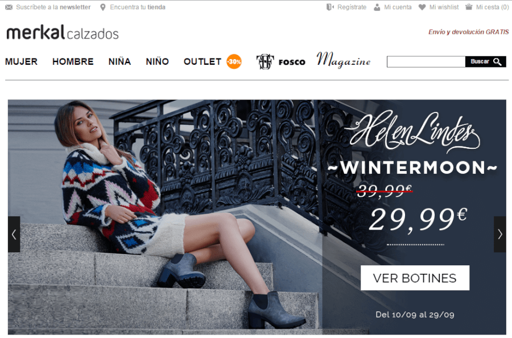Viewport: 512px width, 338px height.
Task: Show the previous banner slide
Action: (x=14, y=234)
